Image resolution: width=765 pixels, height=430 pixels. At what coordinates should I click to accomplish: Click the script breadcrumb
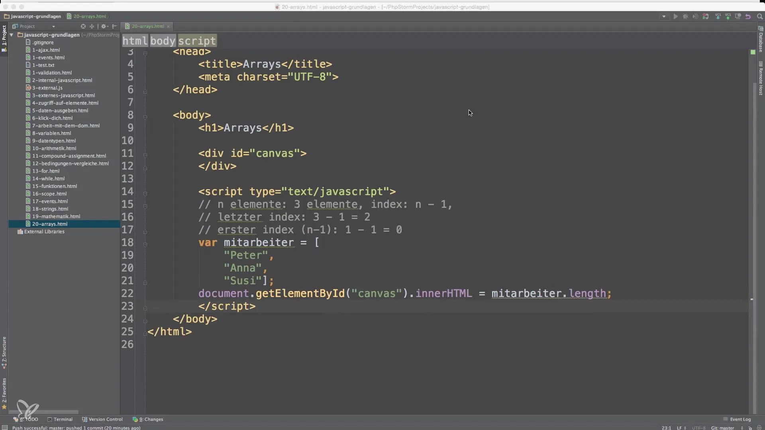(197, 41)
